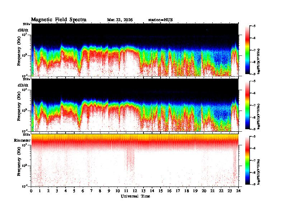Select the "Riometer" panel label
The width and height of the screenshot is (284, 219).
point(22,140)
